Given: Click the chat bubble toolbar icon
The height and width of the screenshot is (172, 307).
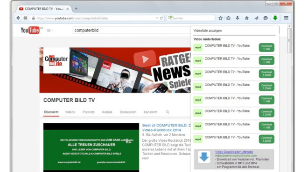Looking at the screenshot, I should 265,18.
